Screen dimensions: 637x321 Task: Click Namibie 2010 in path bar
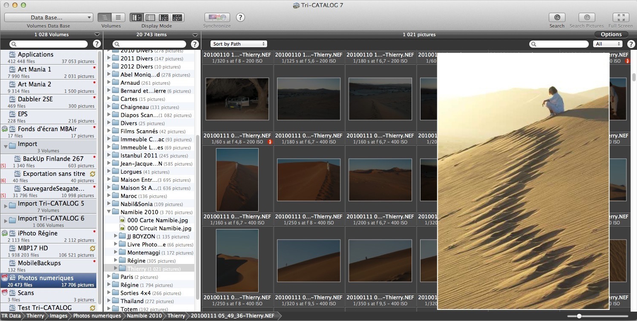tap(144, 316)
